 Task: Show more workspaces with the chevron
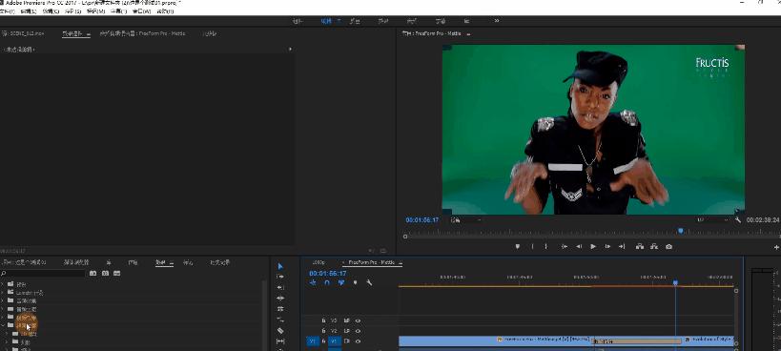[497, 21]
